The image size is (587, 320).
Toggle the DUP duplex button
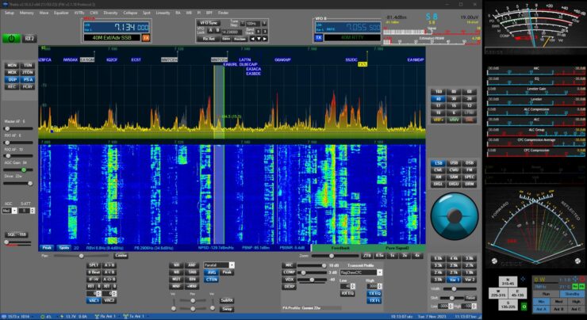point(12,80)
